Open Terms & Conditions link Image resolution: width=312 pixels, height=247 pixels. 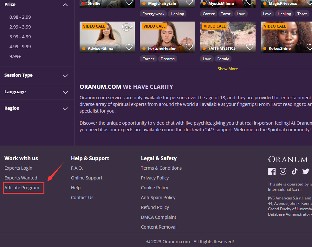pos(161,168)
